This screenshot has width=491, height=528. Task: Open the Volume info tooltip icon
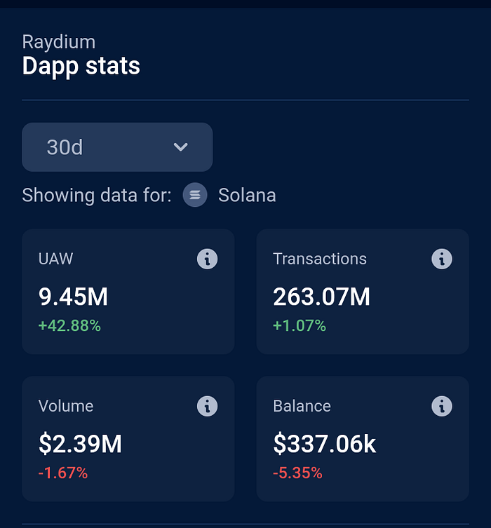[x=207, y=406]
